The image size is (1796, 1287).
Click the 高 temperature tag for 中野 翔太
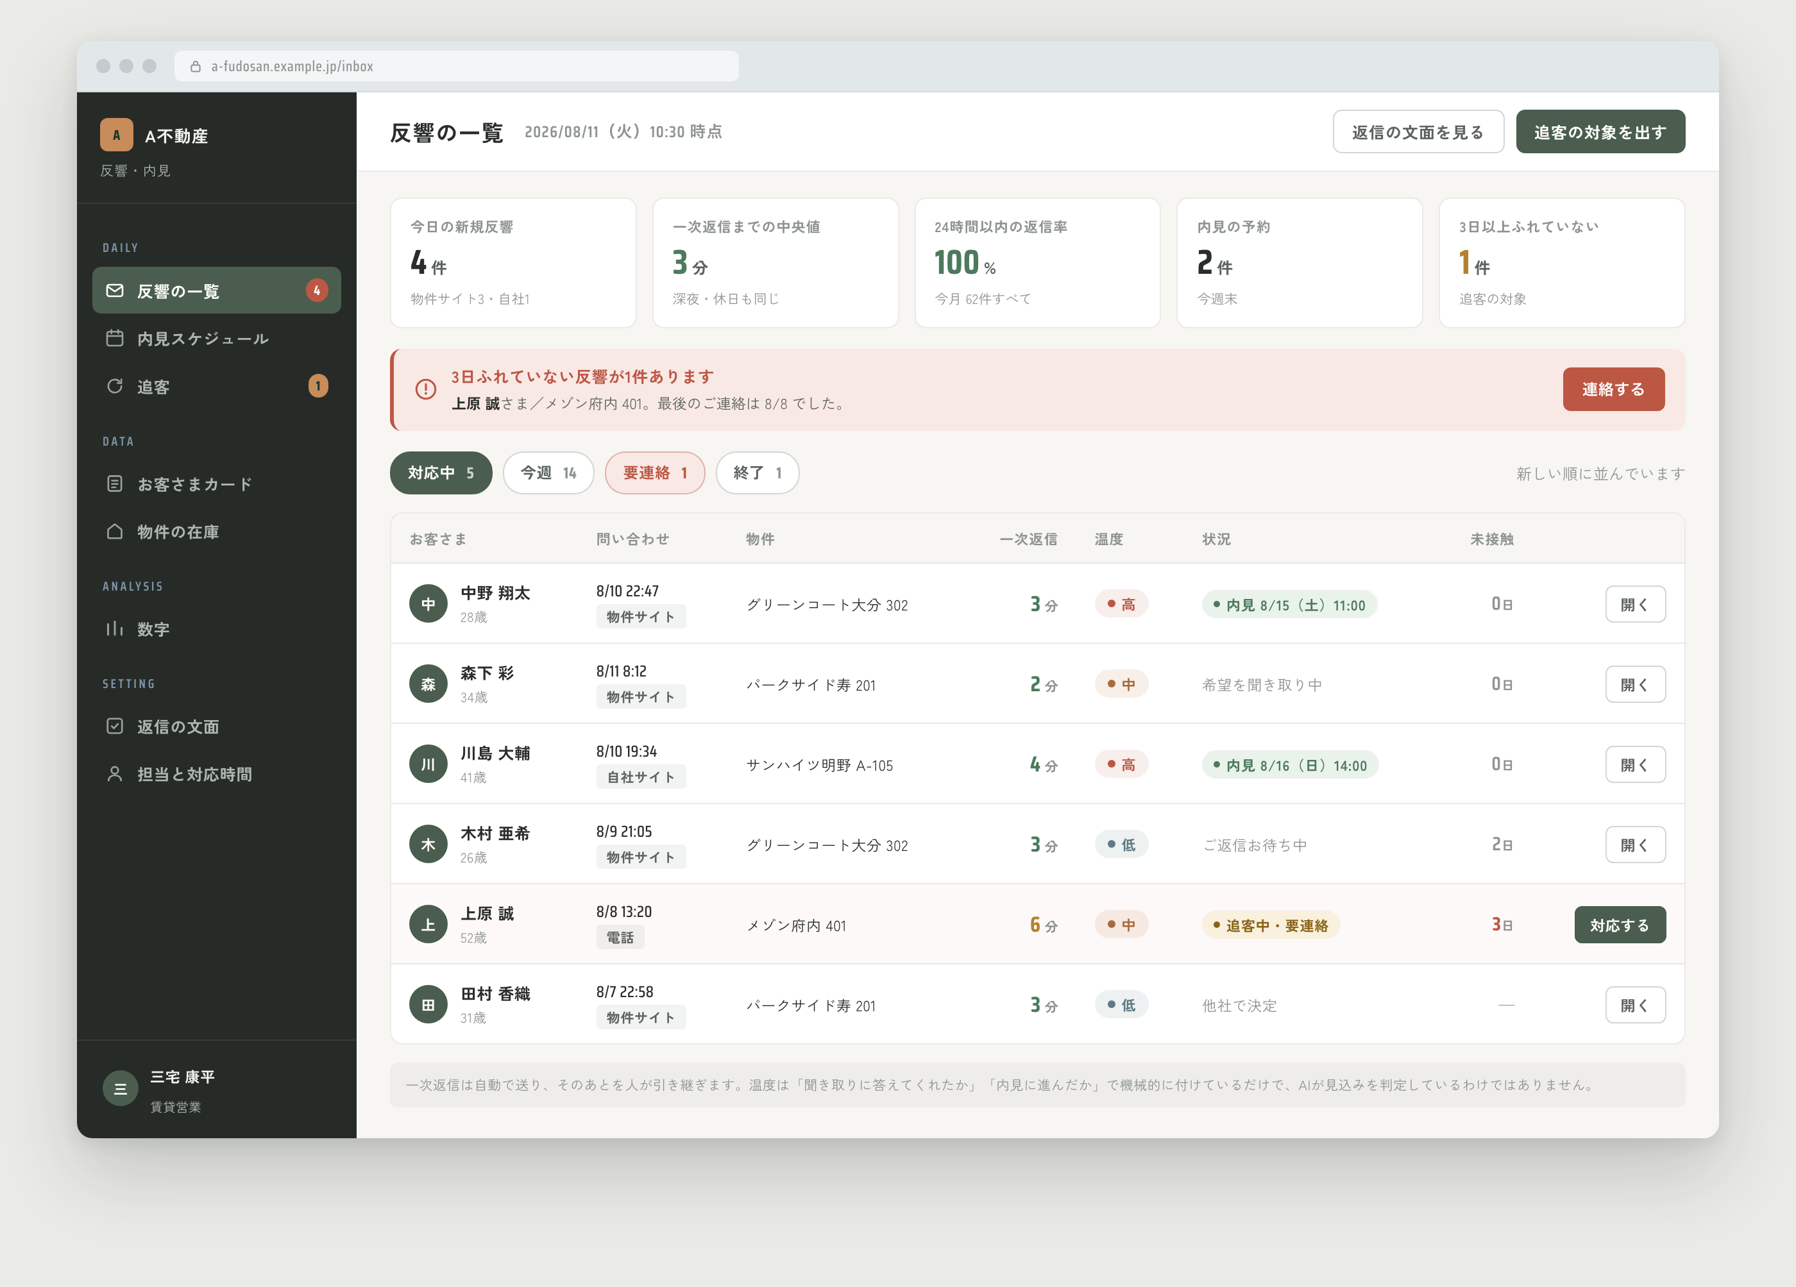tap(1121, 604)
